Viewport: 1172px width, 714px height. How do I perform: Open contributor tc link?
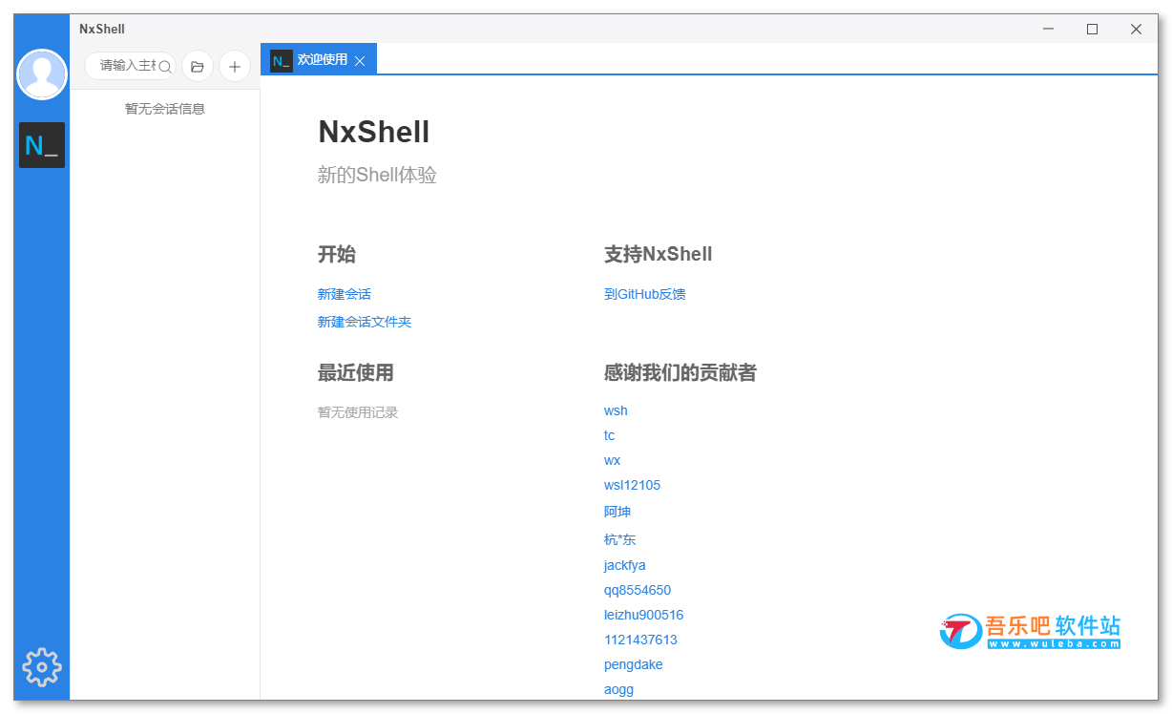tap(610, 435)
